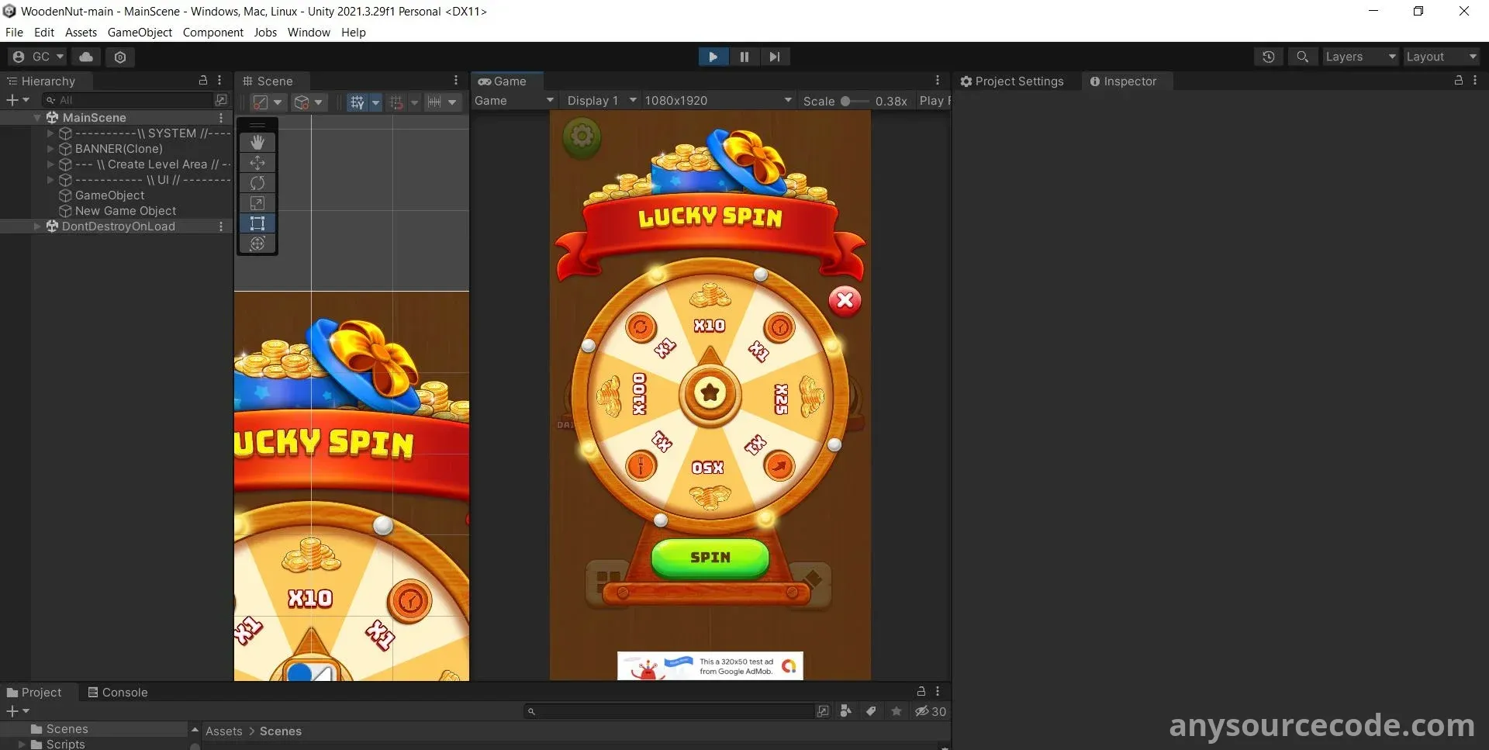This screenshot has height=750, width=1489.
Task: Toggle the Pause button
Action: [x=744, y=57]
